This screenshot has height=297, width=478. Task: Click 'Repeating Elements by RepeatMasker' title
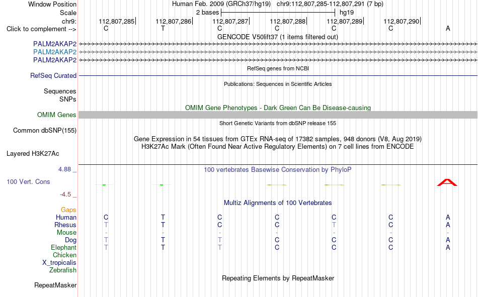278,278
